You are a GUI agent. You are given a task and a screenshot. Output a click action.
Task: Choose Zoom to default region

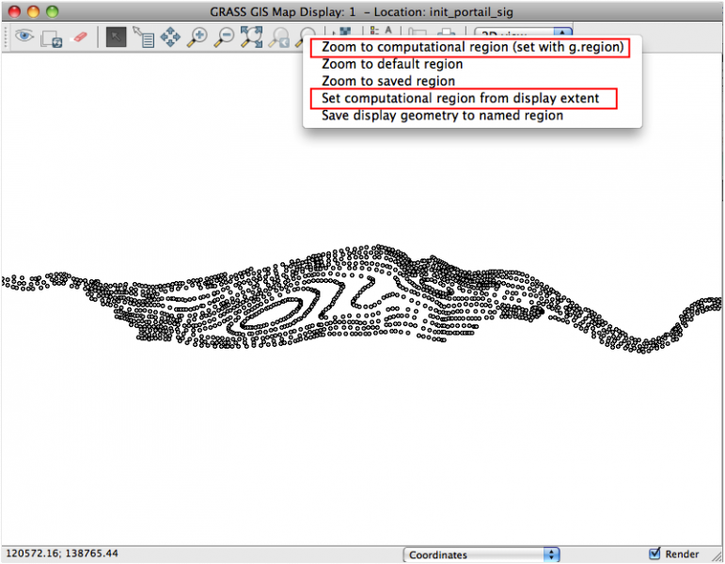click(x=392, y=64)
